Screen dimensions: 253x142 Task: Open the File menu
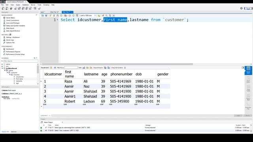click(x=2, y=5)
